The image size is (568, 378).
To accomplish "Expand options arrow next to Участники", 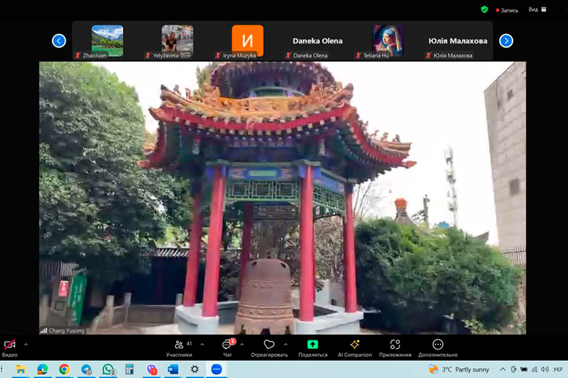I will coord(202,344).
